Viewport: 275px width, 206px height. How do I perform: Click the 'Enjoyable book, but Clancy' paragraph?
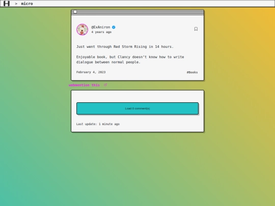coord(130,60)
